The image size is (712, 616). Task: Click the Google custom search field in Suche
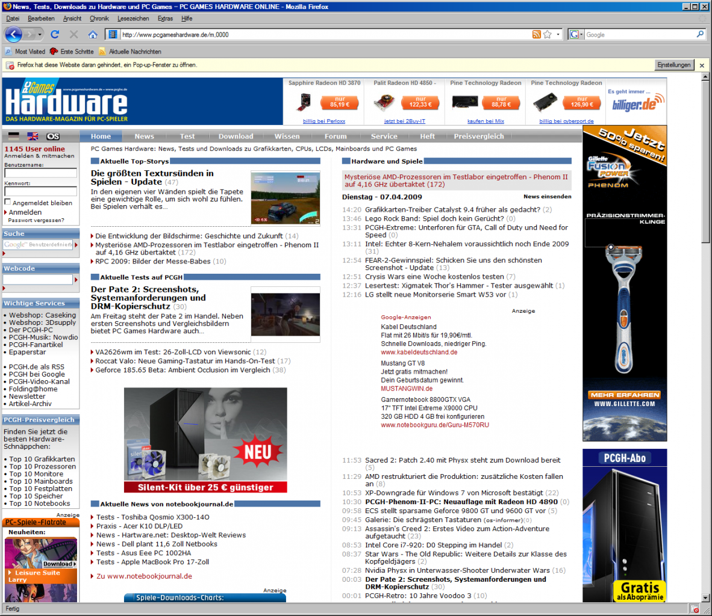click(38, 244)
